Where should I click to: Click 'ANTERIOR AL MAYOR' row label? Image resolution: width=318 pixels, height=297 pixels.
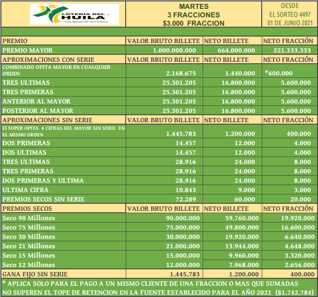click(x=36, y=101)
